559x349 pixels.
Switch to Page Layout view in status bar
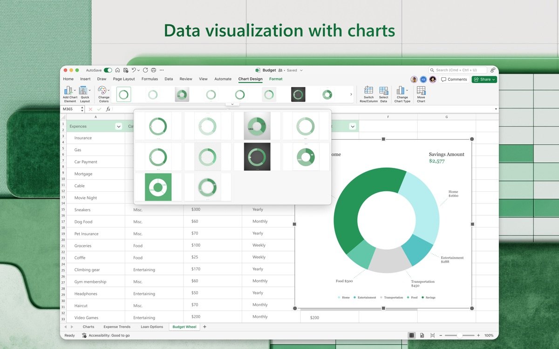coord(422,335)
